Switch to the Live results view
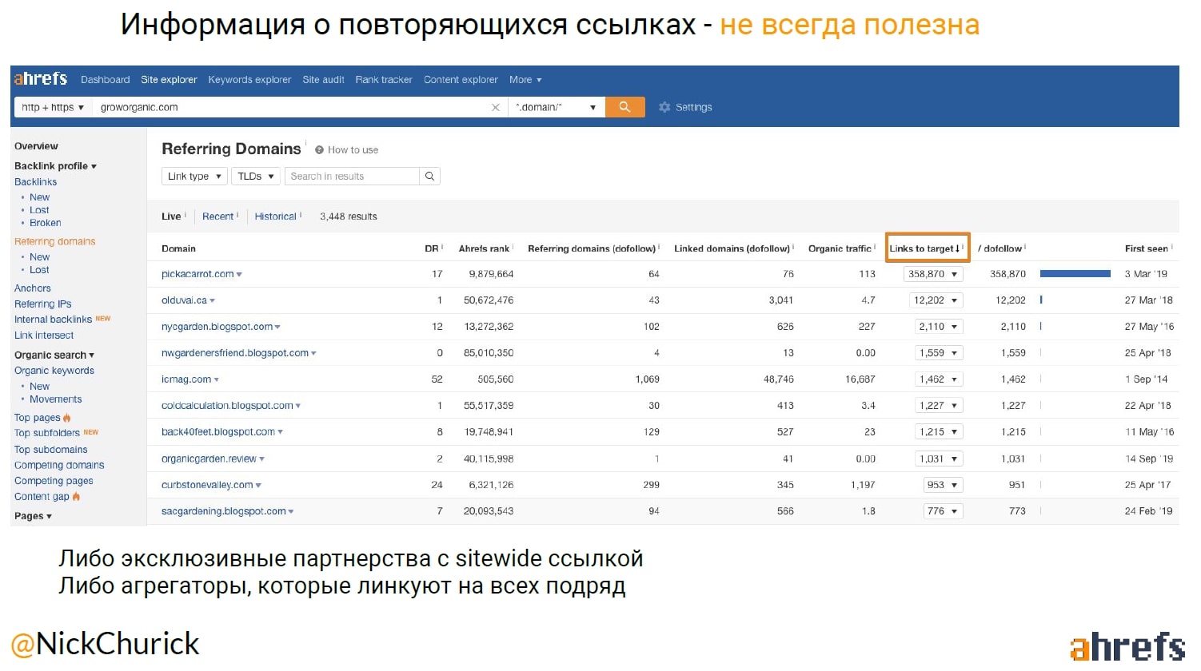The width and height of the screenshot is (1201, 671). coord(171,216)
